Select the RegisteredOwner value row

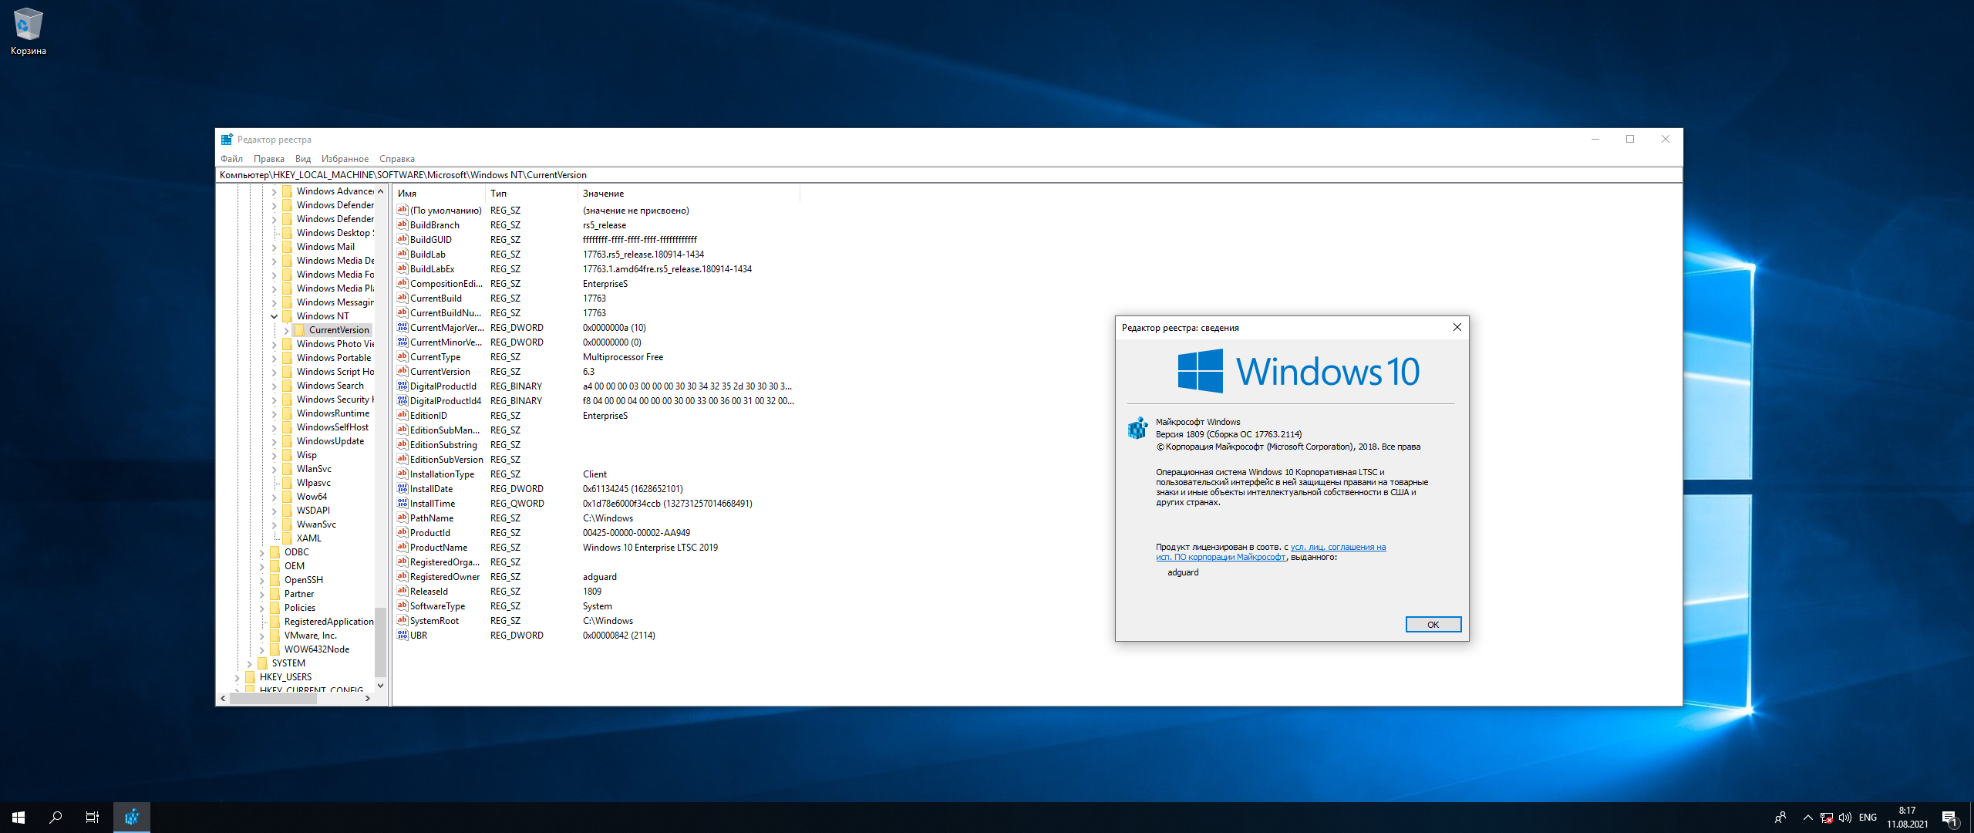pyautogui.click(x=598, y=576)
